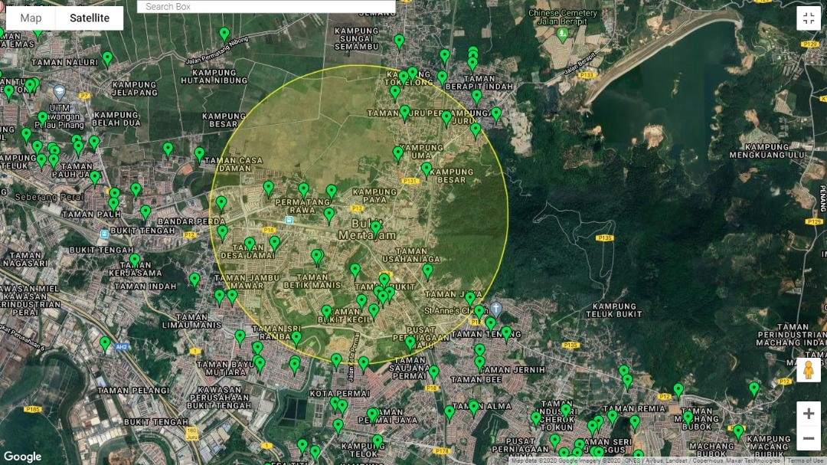Open the Terms of Use link
The height and width of the screenshot is (465, 827).
806,460
